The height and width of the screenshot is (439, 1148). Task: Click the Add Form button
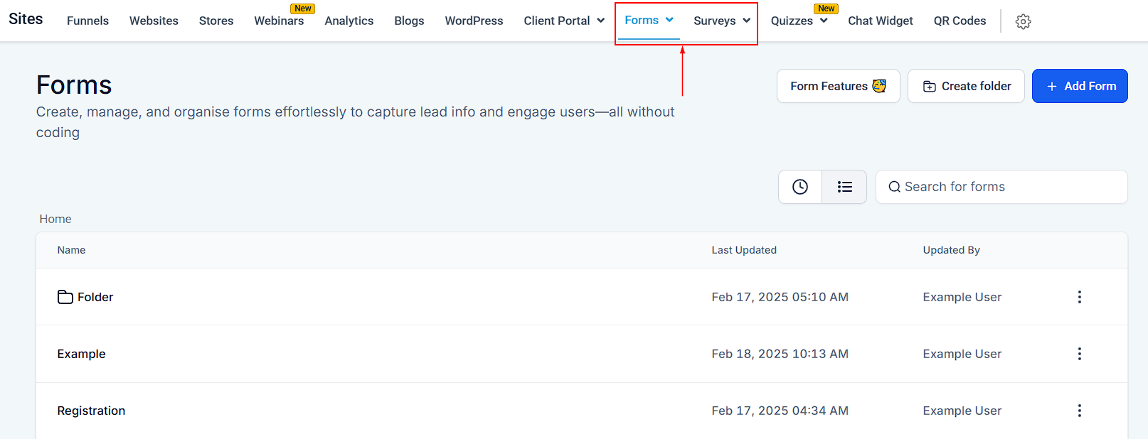pos(1080,86)
